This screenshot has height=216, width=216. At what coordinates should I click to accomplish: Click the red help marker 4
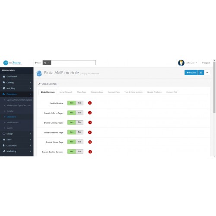pos(90,132)
